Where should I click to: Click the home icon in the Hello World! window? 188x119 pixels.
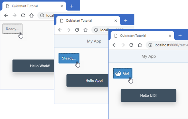click(x=31, y=15)
